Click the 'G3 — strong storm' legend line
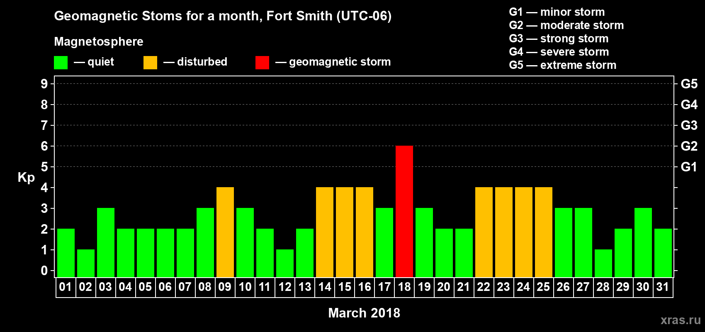 click(559, 39)
